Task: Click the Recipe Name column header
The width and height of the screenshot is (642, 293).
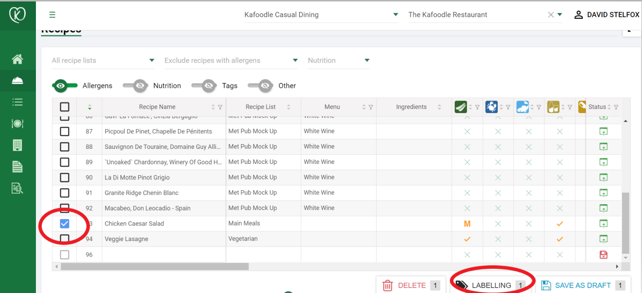Action: [x=157, y=107]
